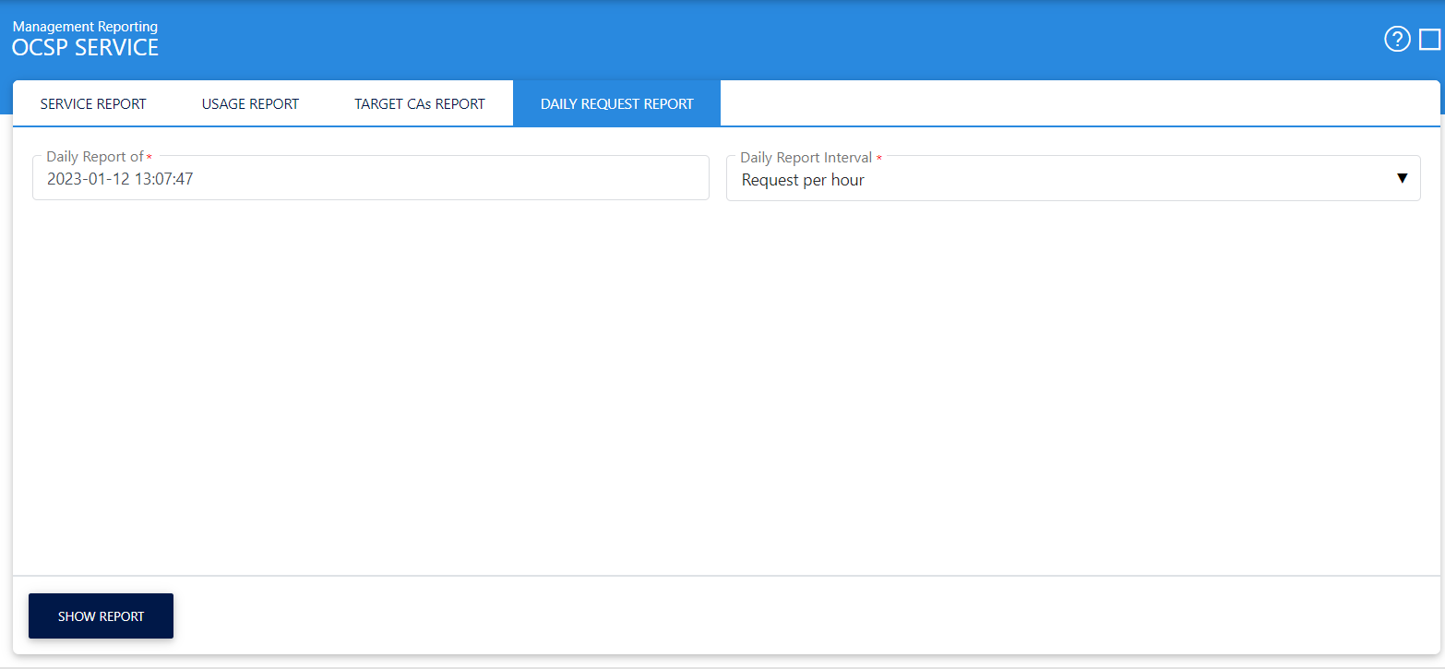This screenshot has width=1445, height=669.
Task: Click the Management Reporting header text
Action: [x=85, y=27]
